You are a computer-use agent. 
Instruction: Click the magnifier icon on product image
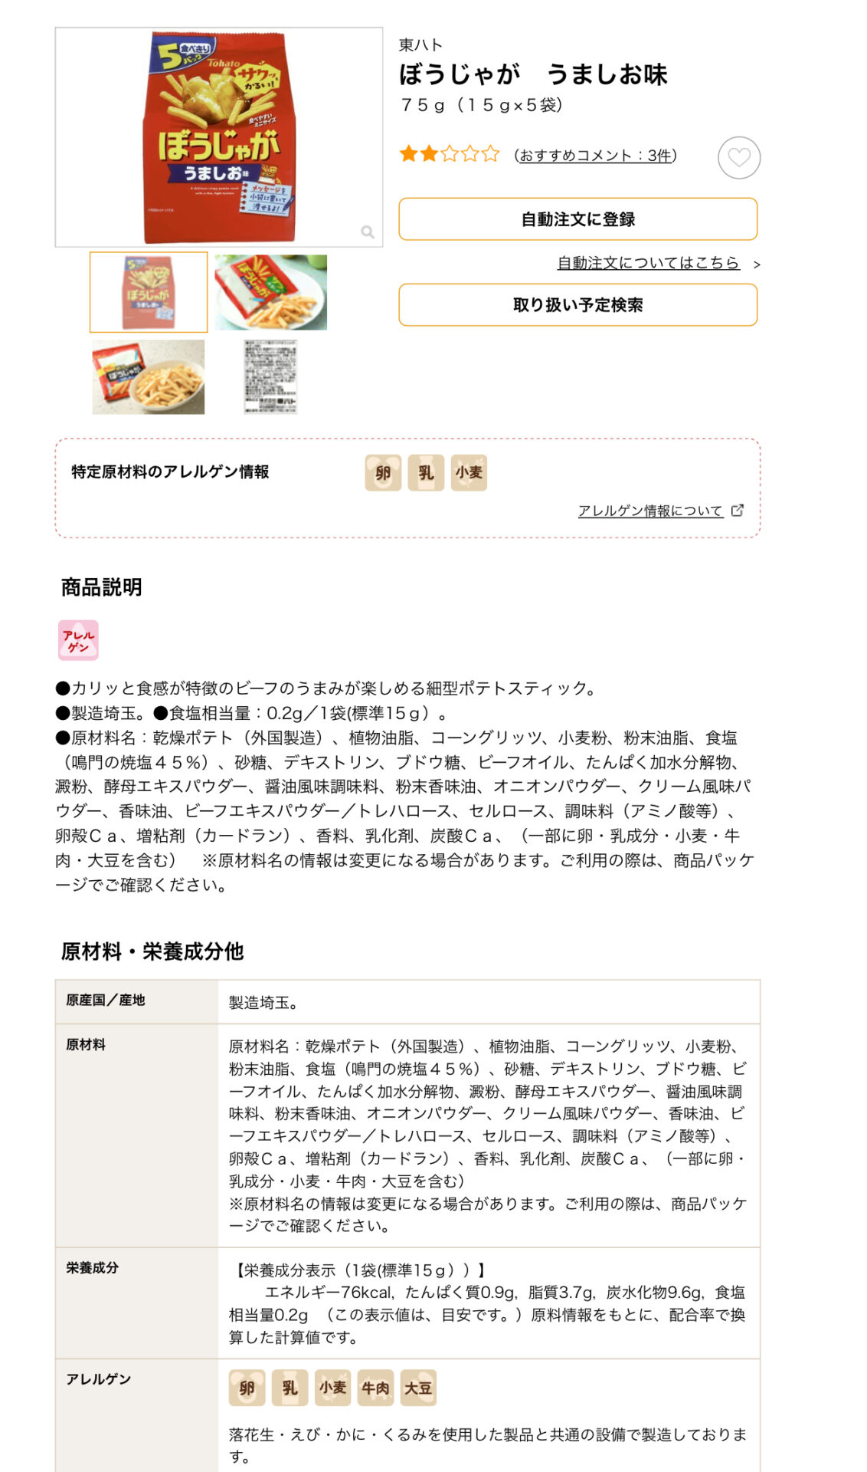click(x=368, y=232)
